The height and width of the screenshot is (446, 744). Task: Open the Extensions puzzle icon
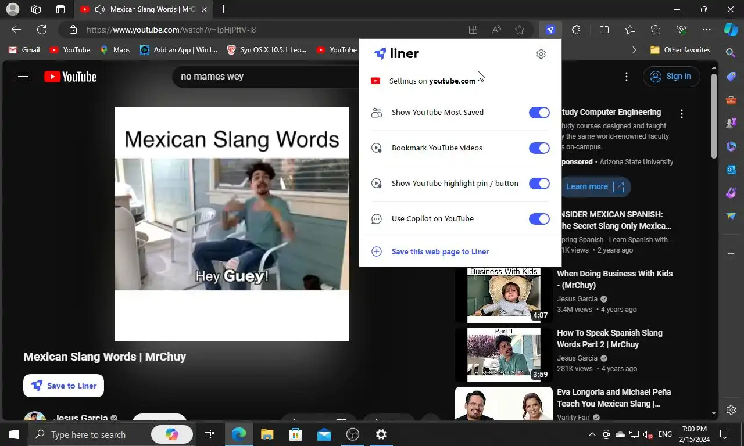coord(576,30)
